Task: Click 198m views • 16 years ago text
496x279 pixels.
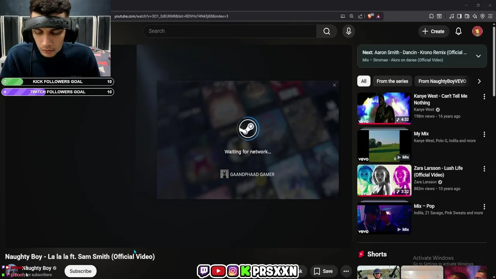Action: point(437,116)
